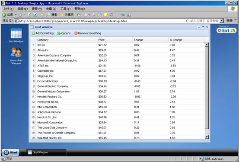Select the General Electric Company row
Screen dimensions: 239x162
tap(118, 86)
